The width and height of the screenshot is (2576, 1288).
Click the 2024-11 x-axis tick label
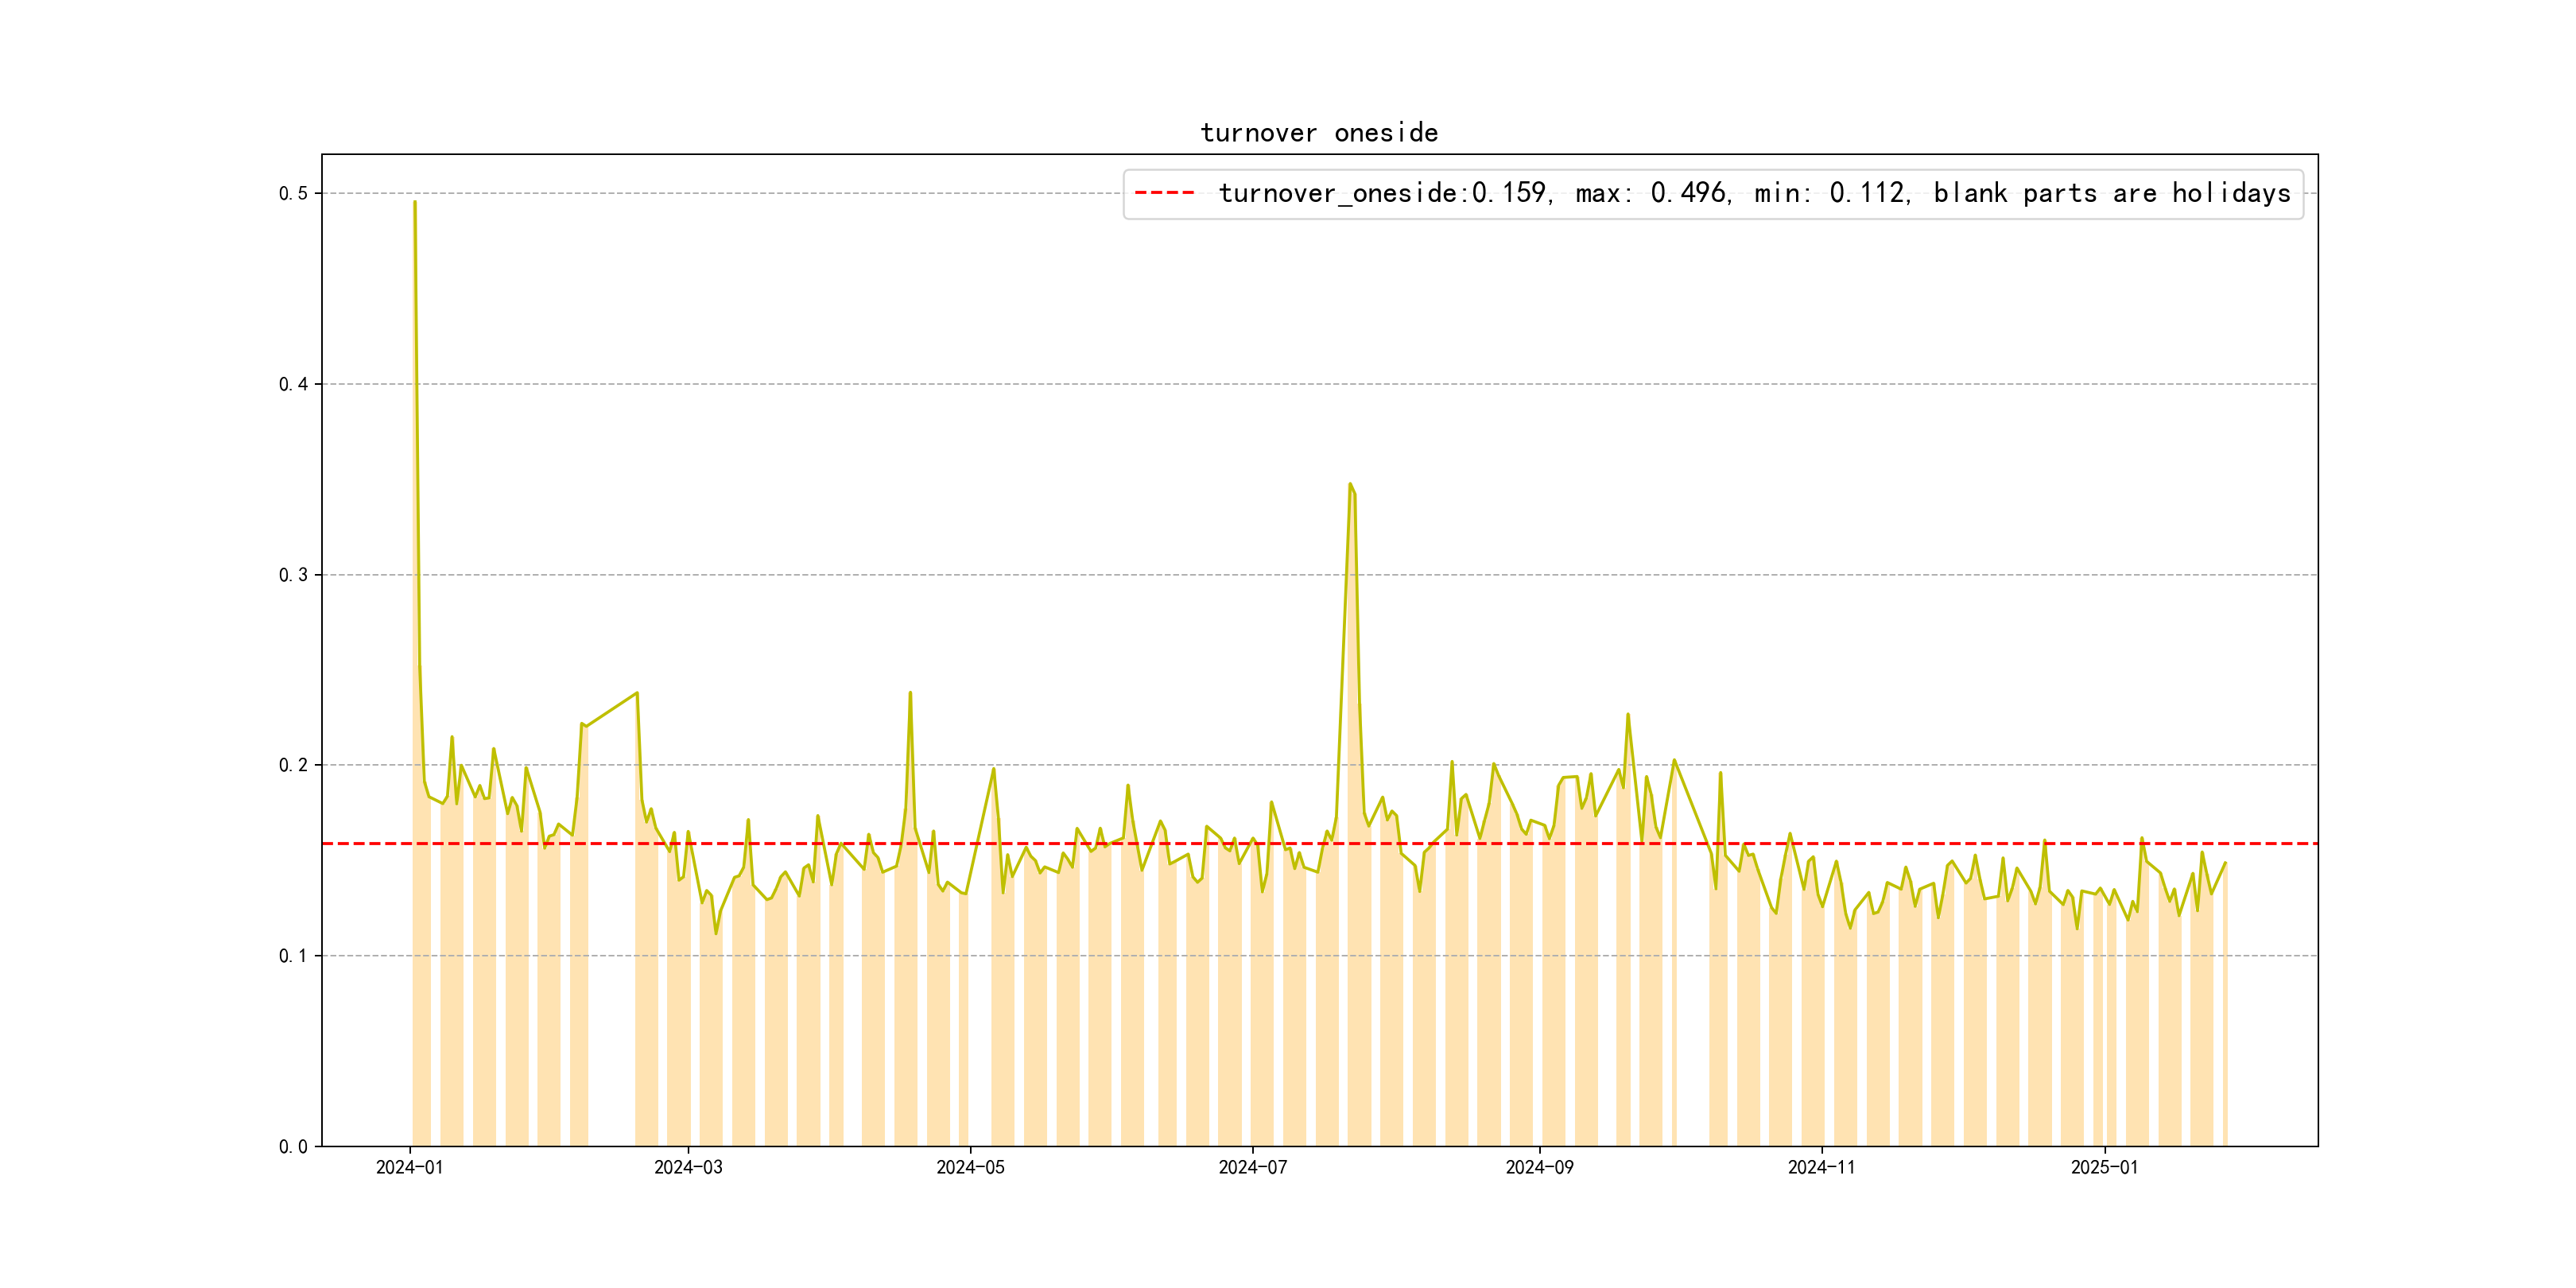point(1821,1167)
